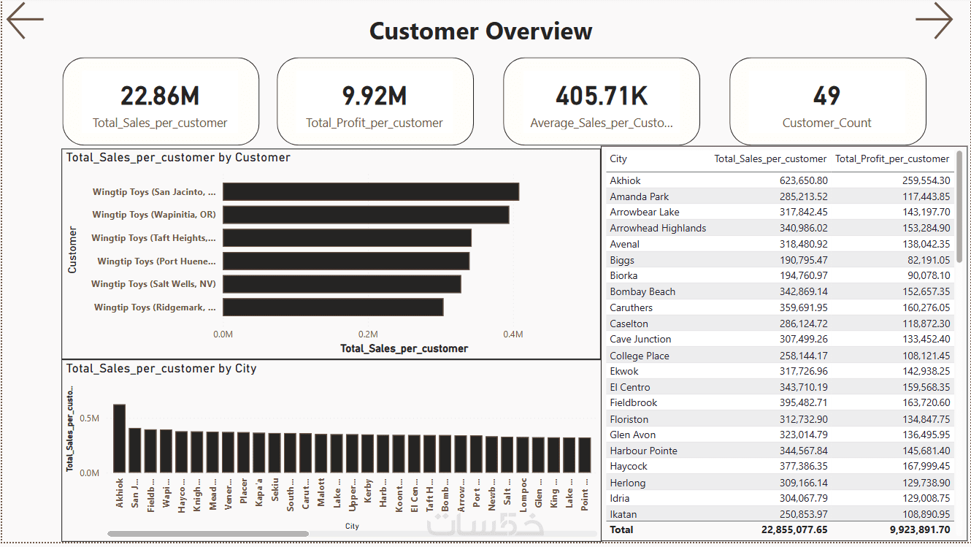Click the Floriston city cell
This screenshot has height=547, width=971.
[x=629, y=419]
